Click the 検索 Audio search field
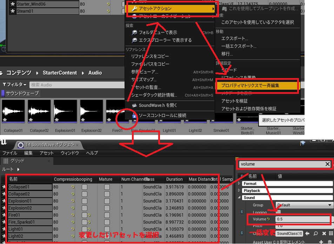 pos(77,85)
